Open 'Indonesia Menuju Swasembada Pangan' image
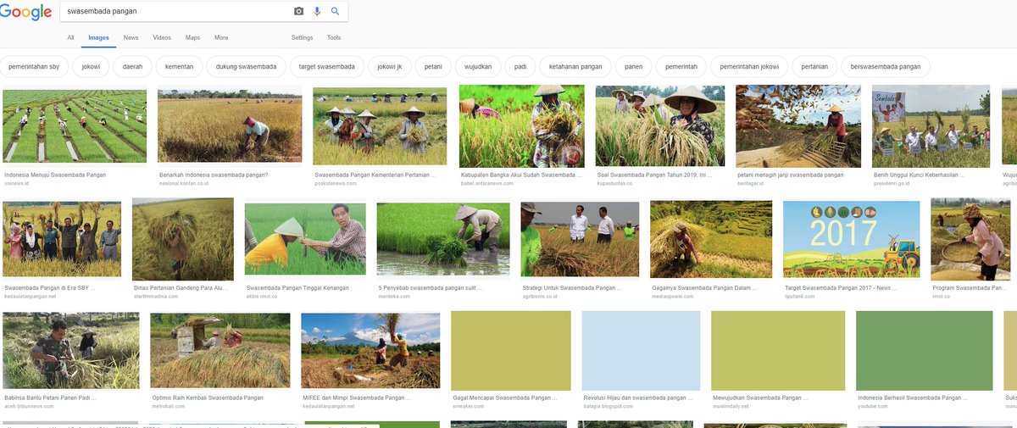 (x=75, y=125)
